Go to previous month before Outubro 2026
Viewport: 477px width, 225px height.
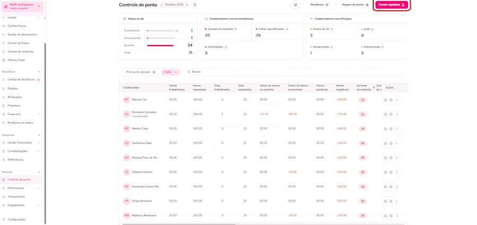click(161, 5)
